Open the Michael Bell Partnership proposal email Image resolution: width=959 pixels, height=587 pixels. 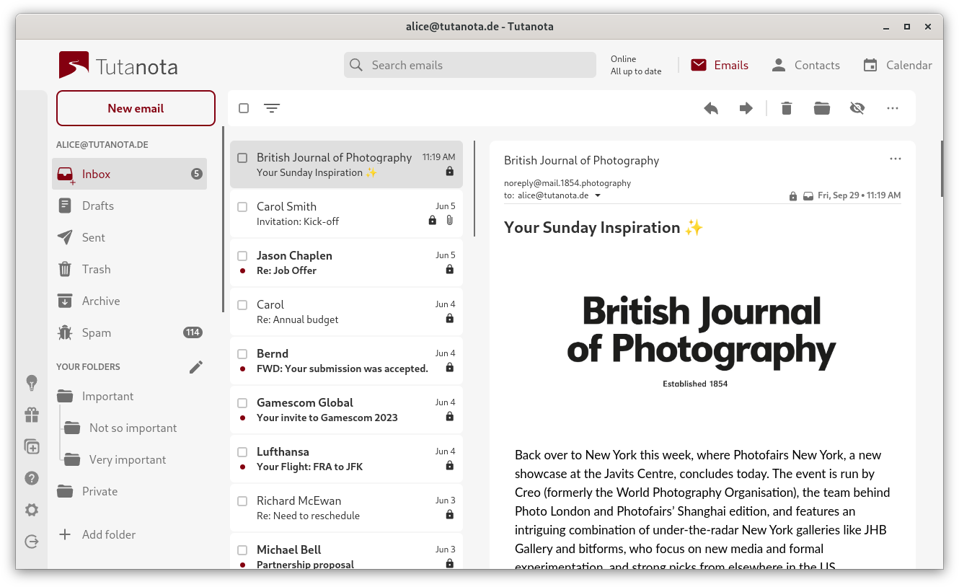pyautogui.click(x=346, y=552)
